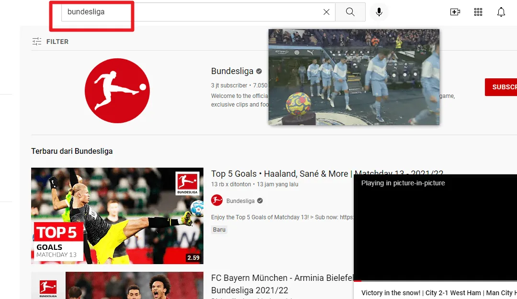Play the Top 5 Goals Matchday 13 thumbnail
Viewport: 517px width, 299px height.
coord(117,216)
